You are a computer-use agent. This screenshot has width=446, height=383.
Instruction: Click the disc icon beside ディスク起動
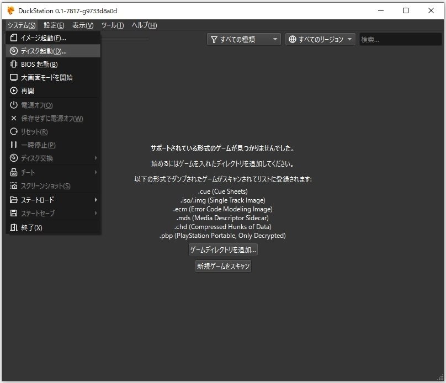[x=14, y=51]
